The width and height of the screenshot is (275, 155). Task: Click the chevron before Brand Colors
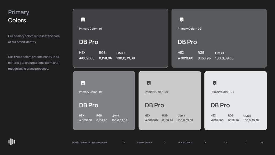point(165,143)
